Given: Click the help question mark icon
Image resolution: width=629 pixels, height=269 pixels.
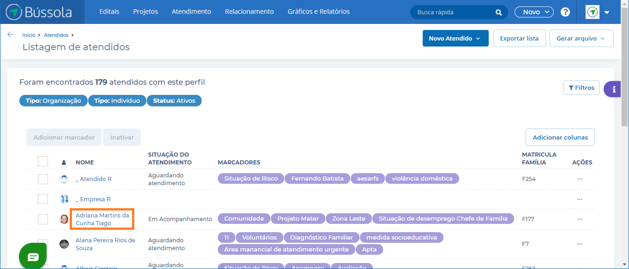Looking at the screenshot, I should pyautogui.click(x=565, y=12).
